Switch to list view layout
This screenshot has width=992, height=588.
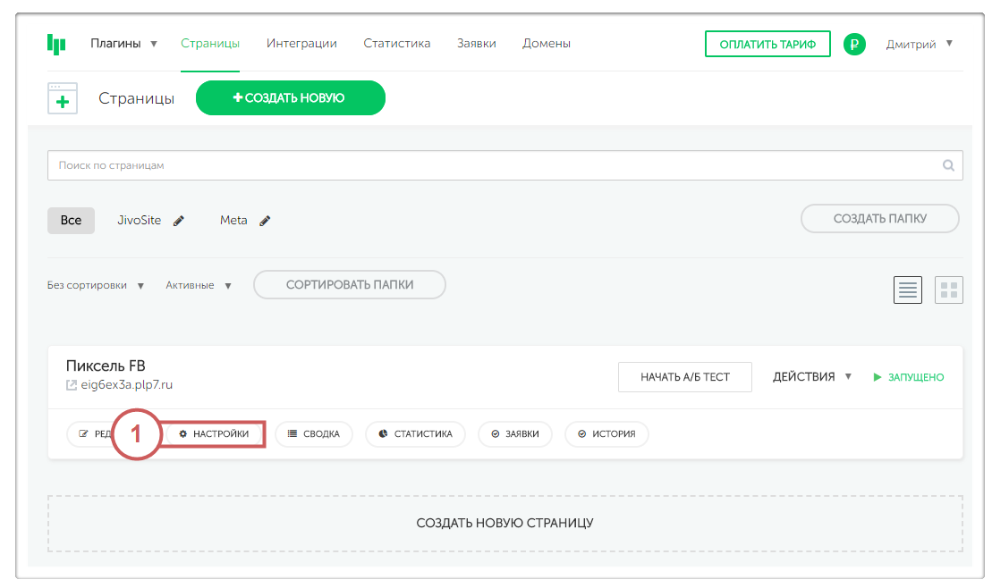908,290
